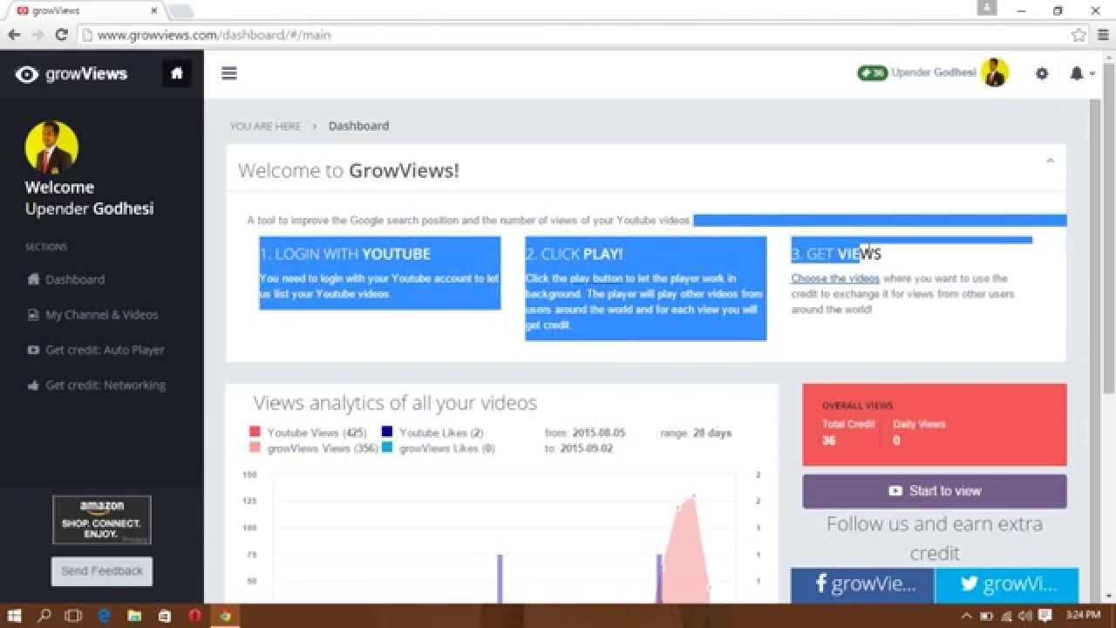Toggle the hamburger sidebar menu

(x=229, y=73)
